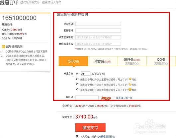Click the sun level icon

point(130,89)
